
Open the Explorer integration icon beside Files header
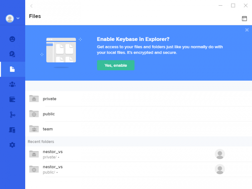(244, 18)
